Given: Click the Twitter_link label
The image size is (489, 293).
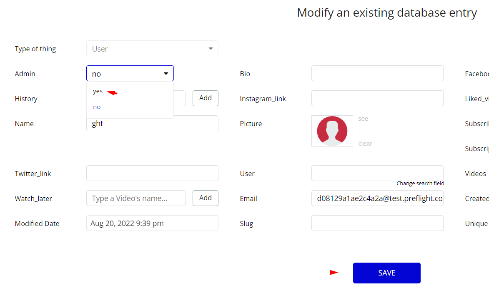Looking at the screenshot, I should (33, 174).
